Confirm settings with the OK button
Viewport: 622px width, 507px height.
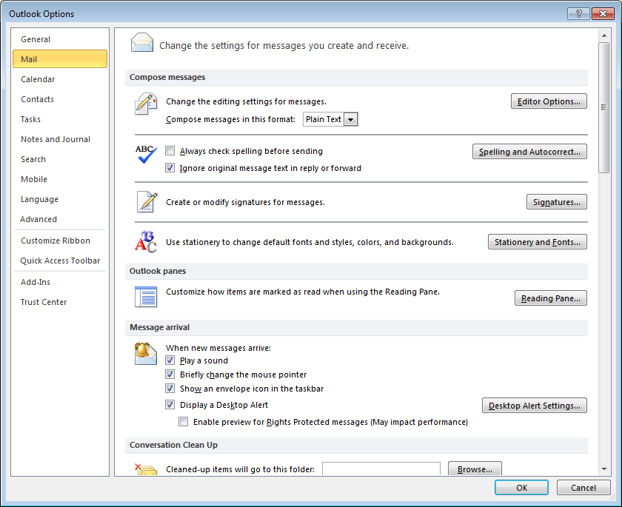pos(521,488)
